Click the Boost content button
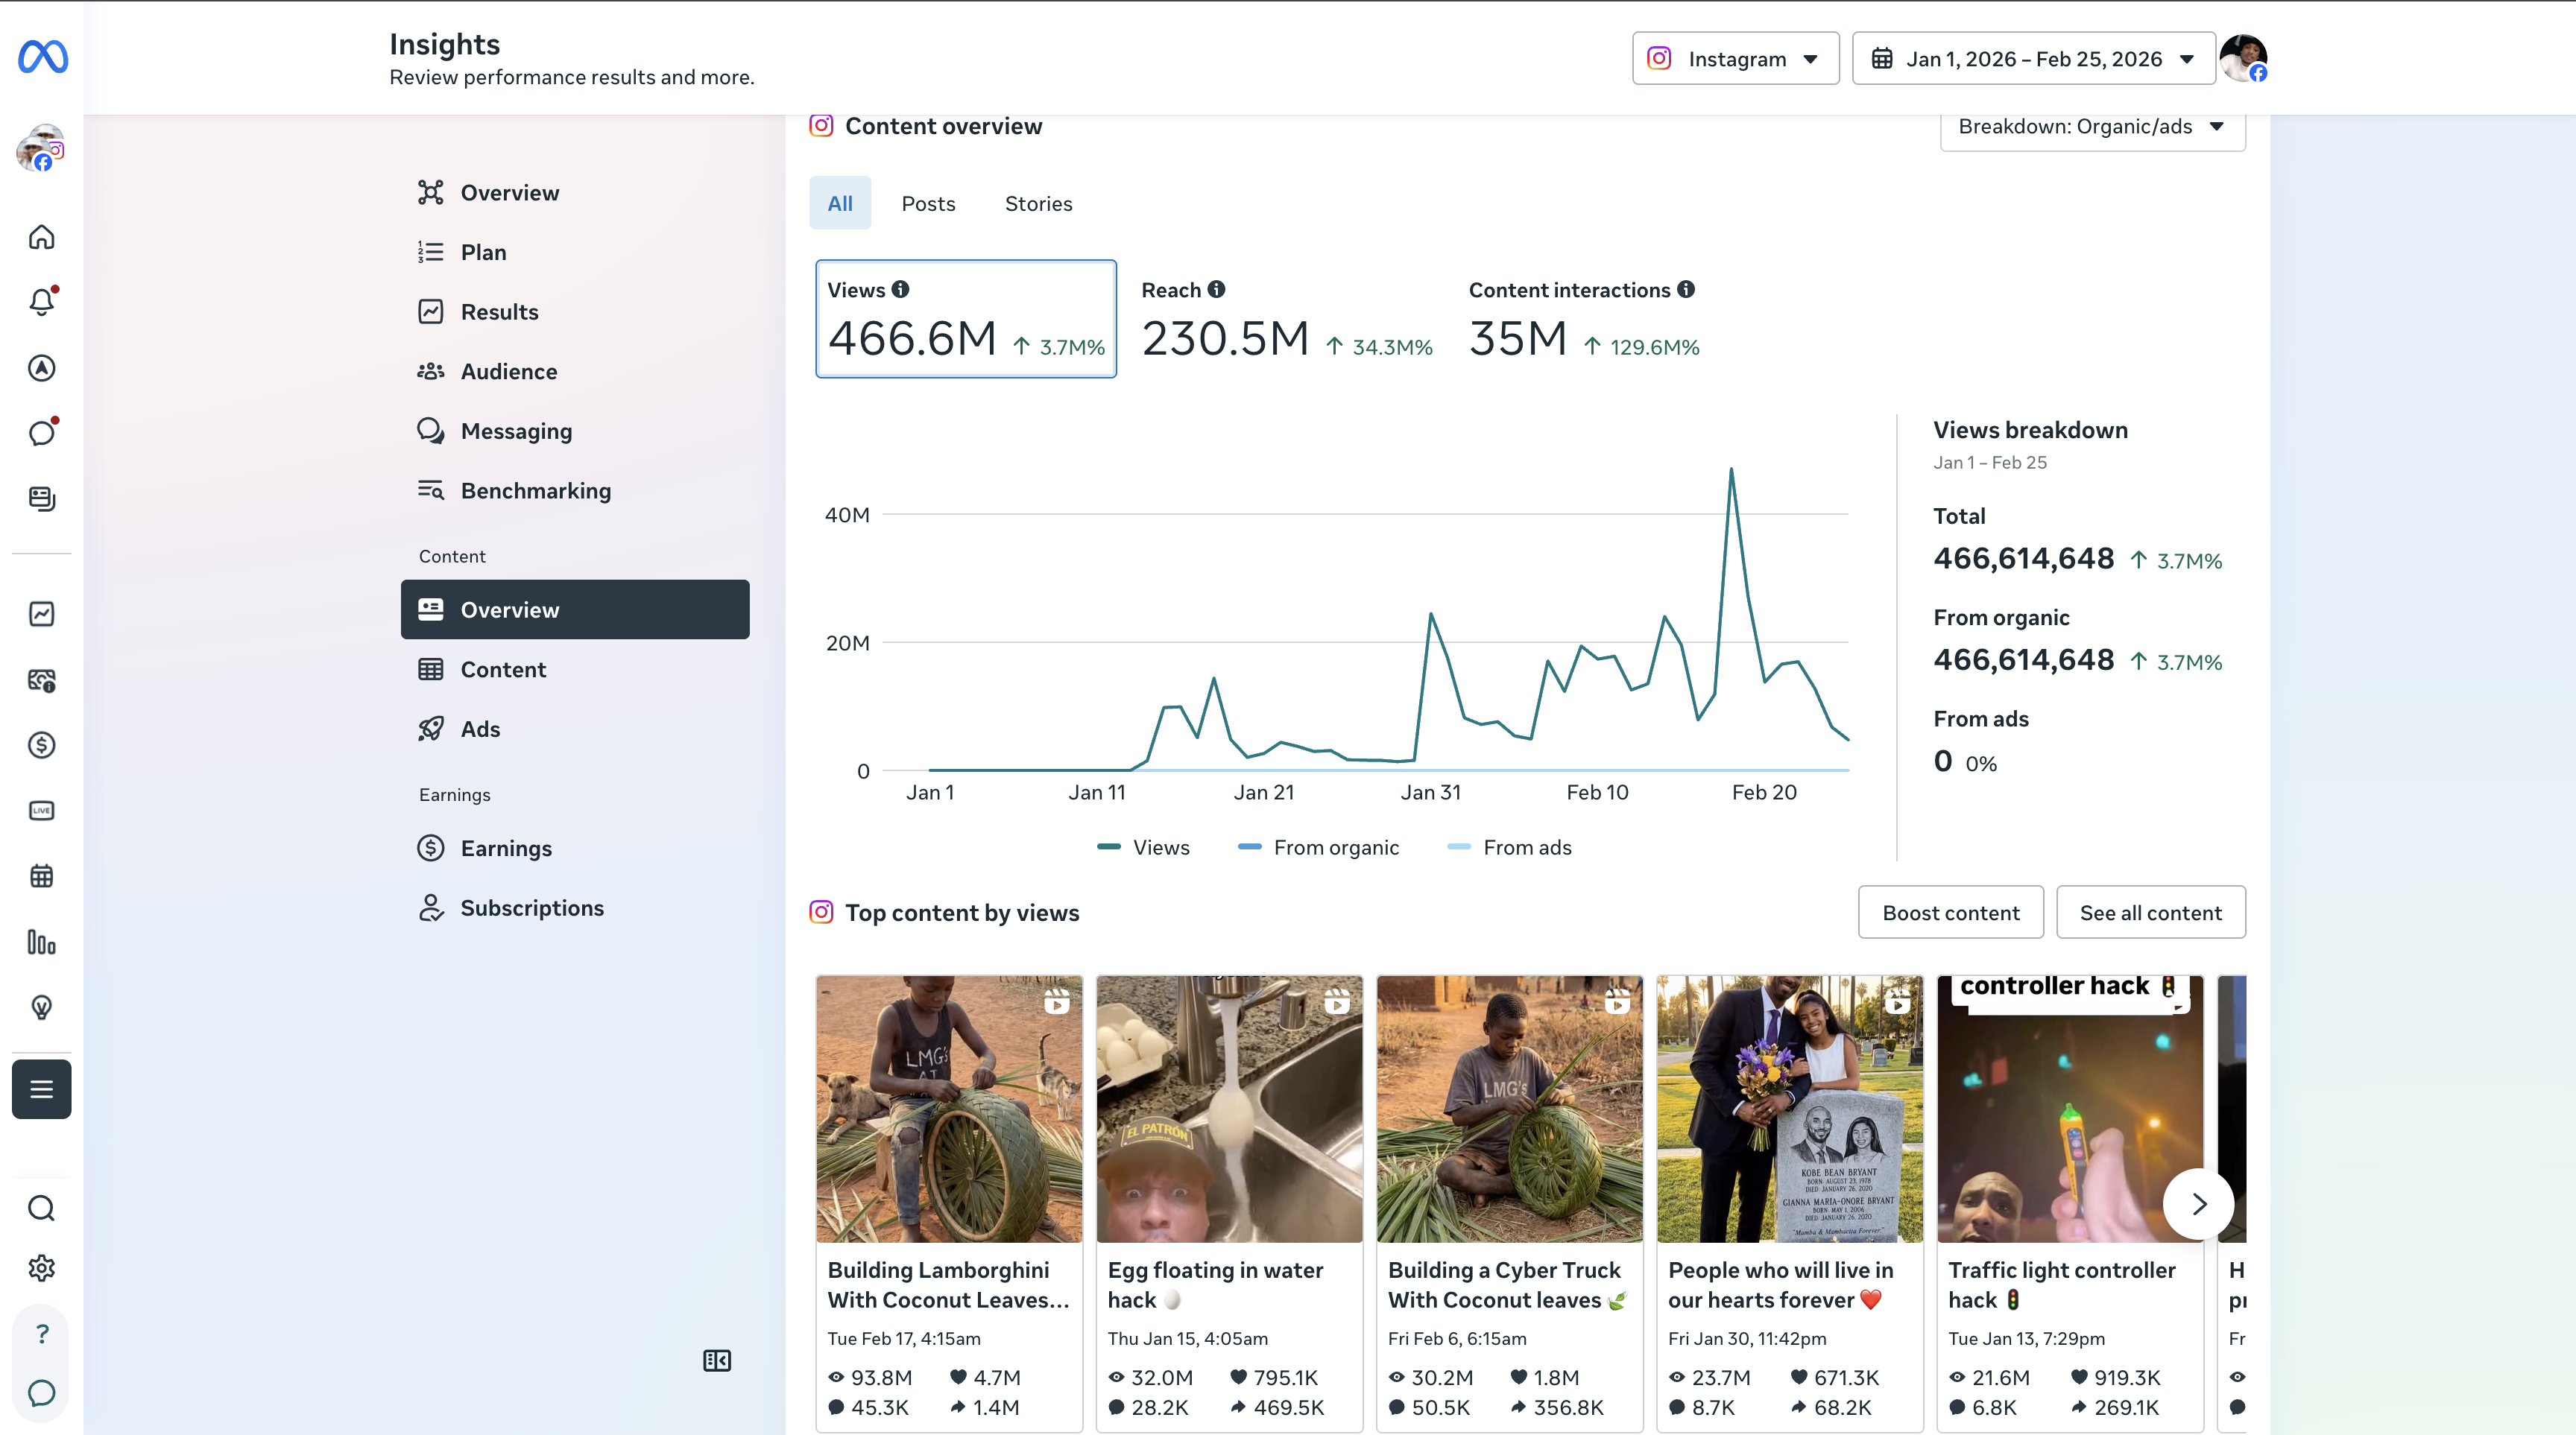The image size is (2576, 1435). pyautogui.click(x=1950, y=913)
